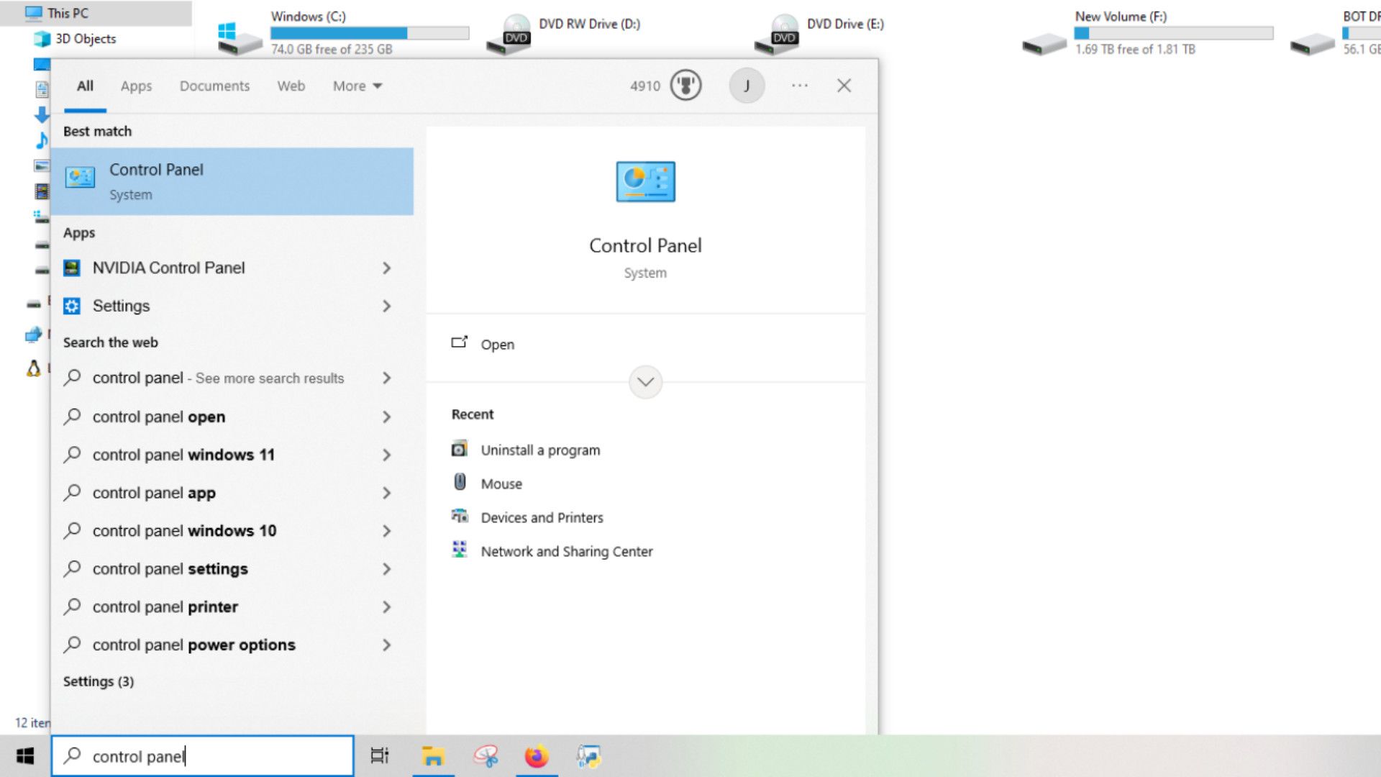Click the rewards trophy badge icon

point(685,86)
